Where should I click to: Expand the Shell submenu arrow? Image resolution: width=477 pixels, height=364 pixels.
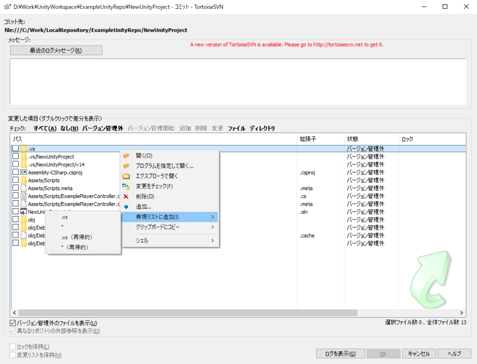pyautogui.click(x=212, y=240)
